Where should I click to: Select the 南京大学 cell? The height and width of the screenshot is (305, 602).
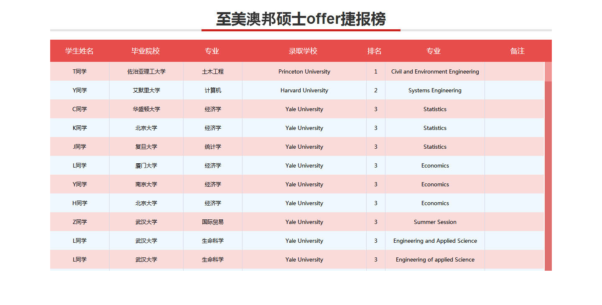point(146,184)
